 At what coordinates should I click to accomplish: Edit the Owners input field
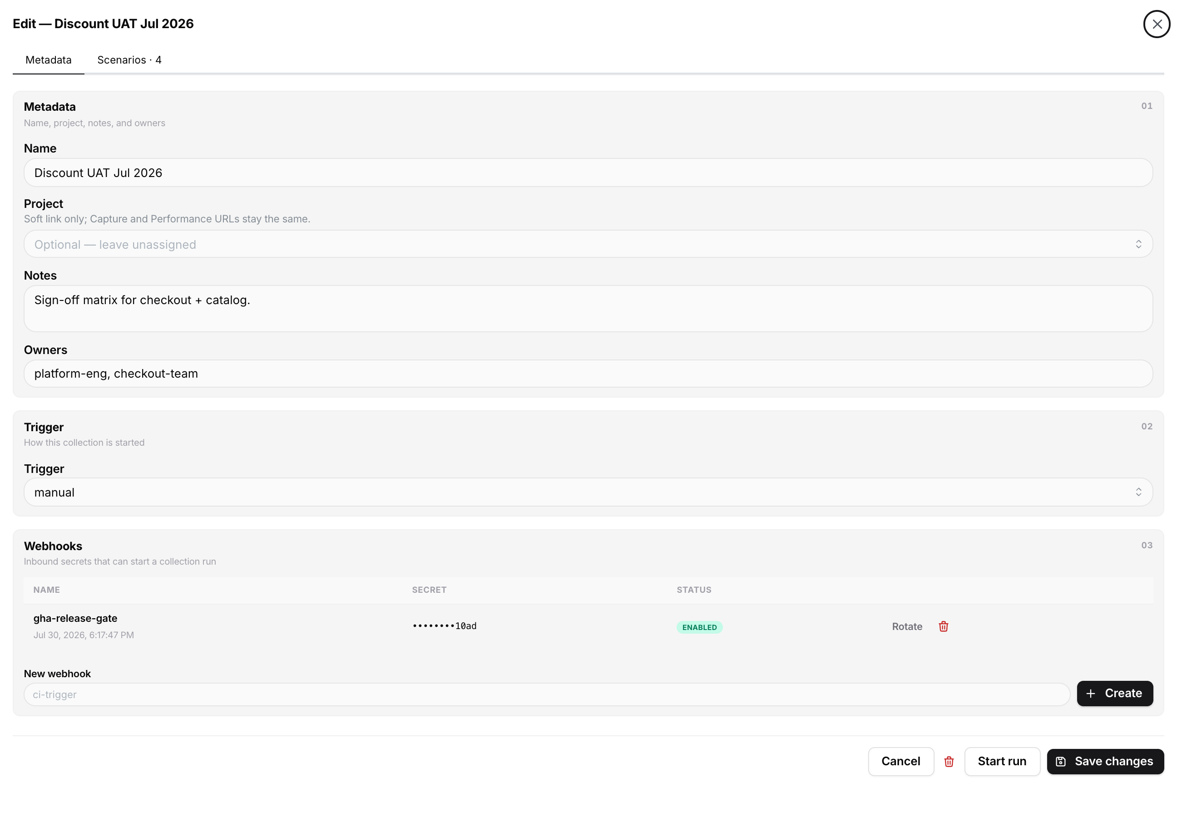pos(588,374)
